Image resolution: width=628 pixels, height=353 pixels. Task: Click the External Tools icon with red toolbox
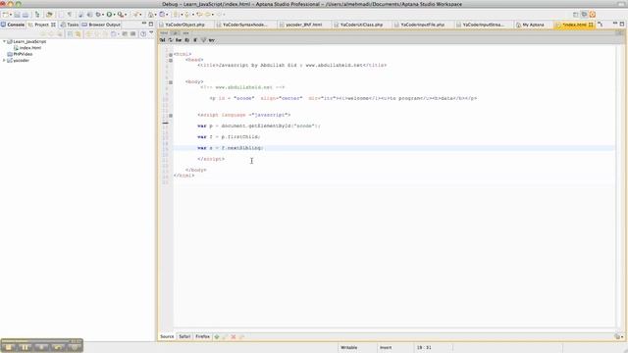click(x=120, y=15)
